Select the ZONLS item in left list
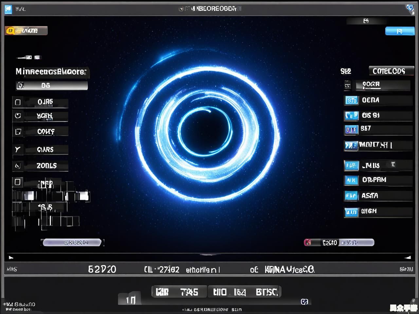The width and height of the screenshot is (419, 314). (x=46, y=166)
